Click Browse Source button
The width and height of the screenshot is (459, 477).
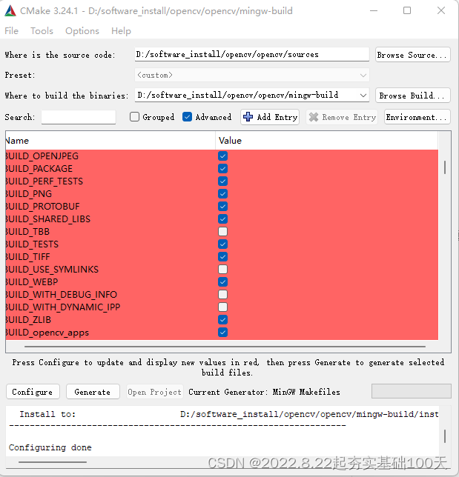click(413, 55)
